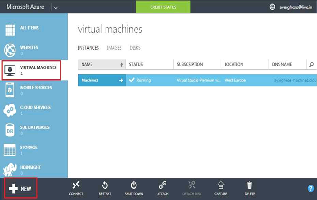
Task: Click the avarghese-machine1 DNS name link
Action: coord(295,81)
